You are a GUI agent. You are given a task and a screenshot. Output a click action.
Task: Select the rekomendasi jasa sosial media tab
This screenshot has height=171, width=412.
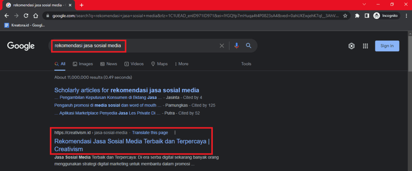[x=39, y=5]
